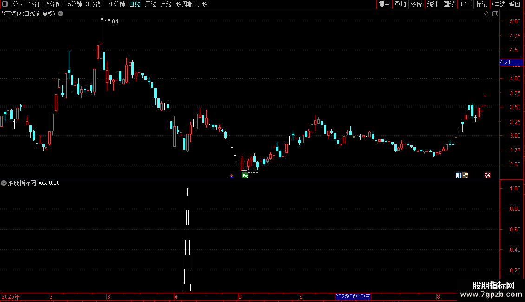Open the 多周期 multi-period view
Screen dimensions: 525x302
(x=184, y=4)
